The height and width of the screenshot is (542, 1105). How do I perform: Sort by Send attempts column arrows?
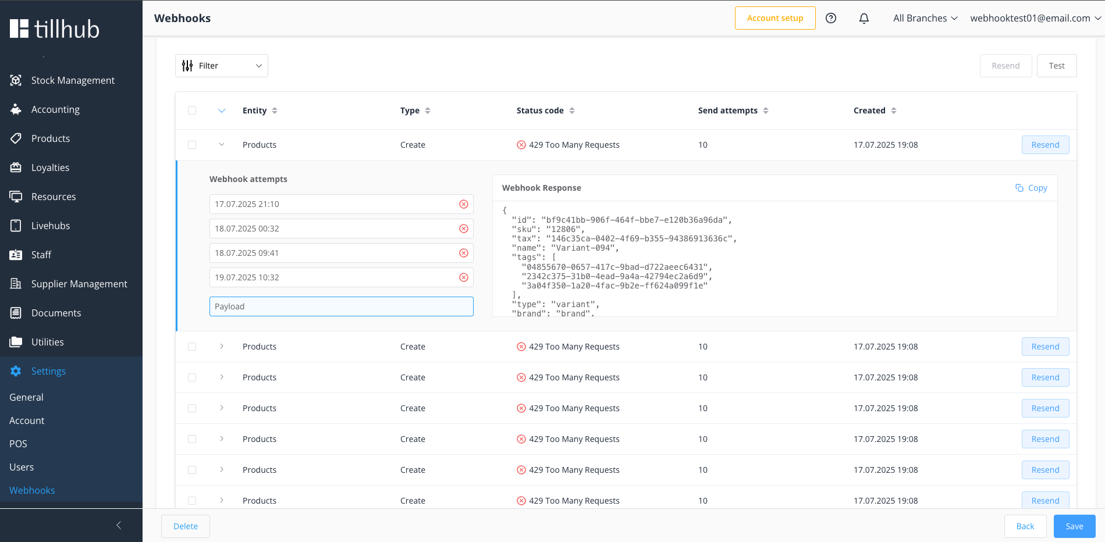(766, 110)
